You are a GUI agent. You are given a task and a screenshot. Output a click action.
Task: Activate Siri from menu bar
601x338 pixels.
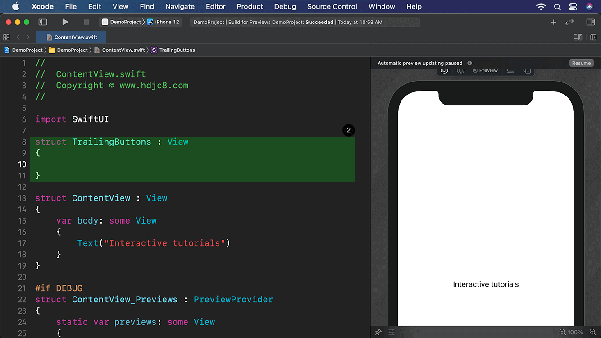tap(590, 6)
